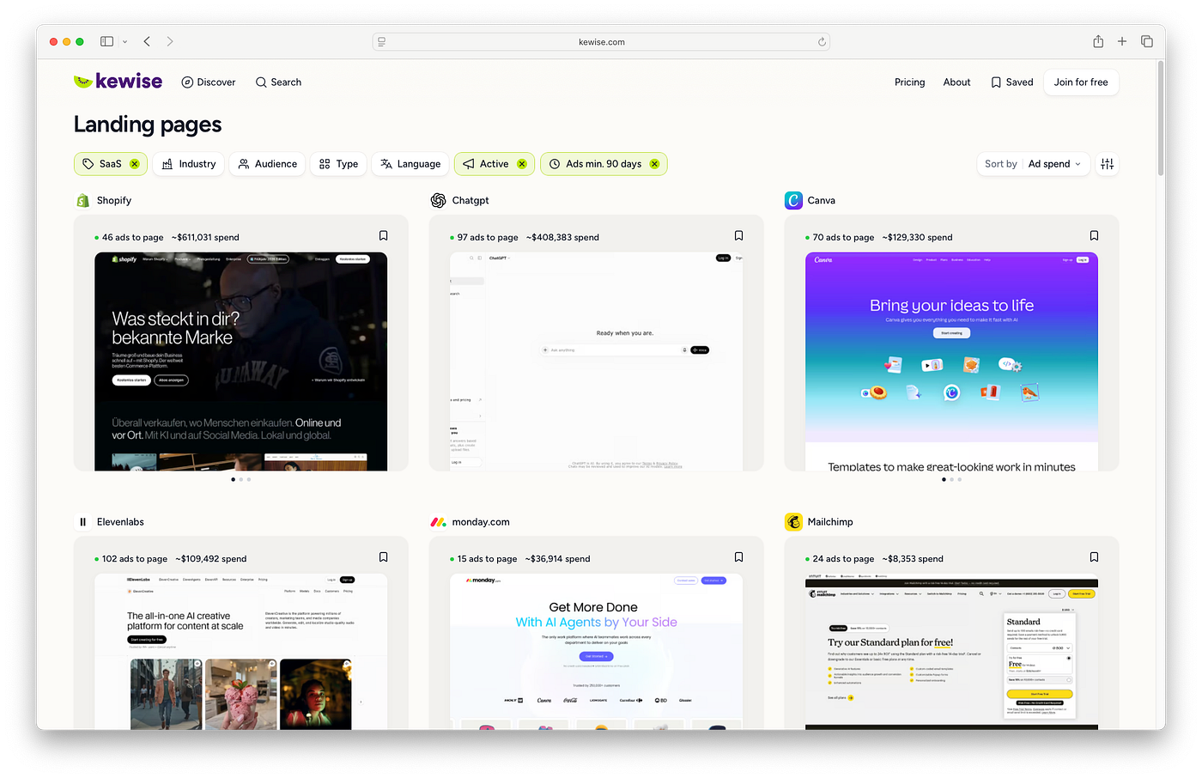
Task: Click the kewise.com address bar
Action: [x=601, y=41]
